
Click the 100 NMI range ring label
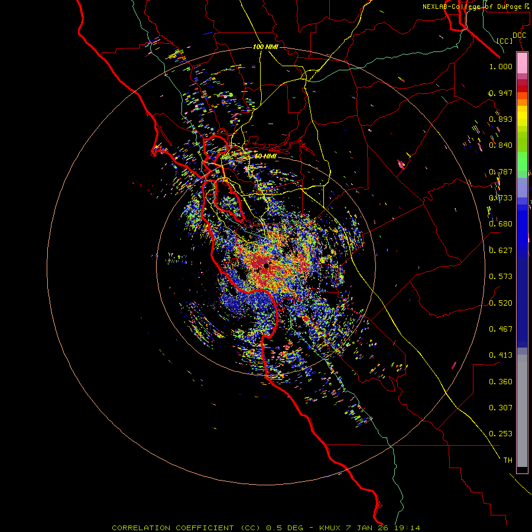pos(265,47)
